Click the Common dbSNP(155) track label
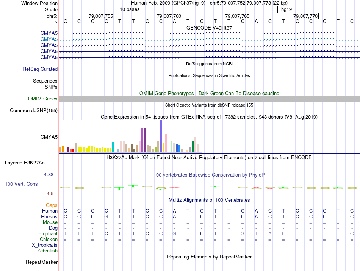The height and width of the screenshot is (271, 360). [x=33, y=111]
